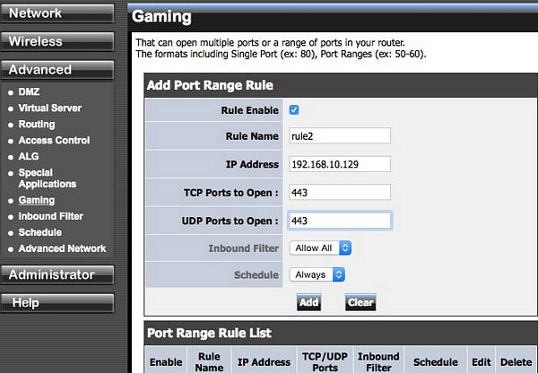This screenshot has height=373, width=538.
Task: Select the ALG sidebar link
Action: [29, 156]
